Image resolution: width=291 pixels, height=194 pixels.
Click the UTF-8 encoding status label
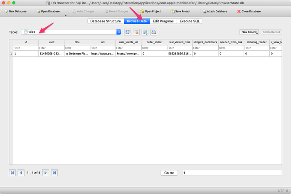(283, 191)
